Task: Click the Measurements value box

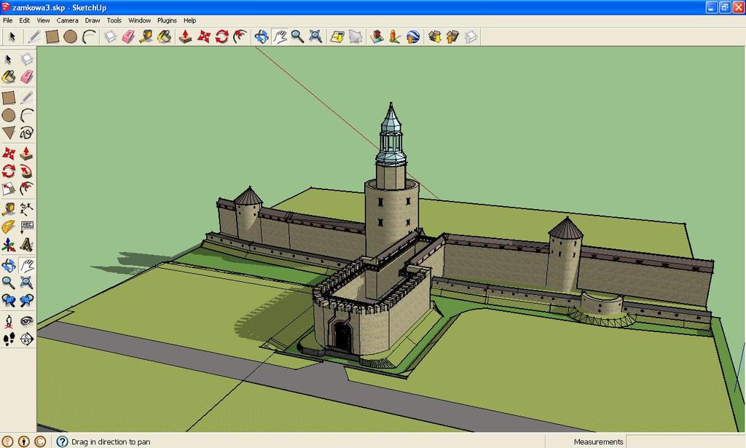Action: (x=685, y=441)
